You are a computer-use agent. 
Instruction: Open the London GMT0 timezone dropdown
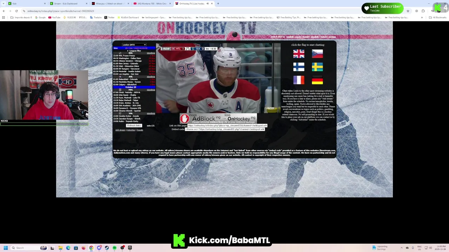[x=134, y=45]
